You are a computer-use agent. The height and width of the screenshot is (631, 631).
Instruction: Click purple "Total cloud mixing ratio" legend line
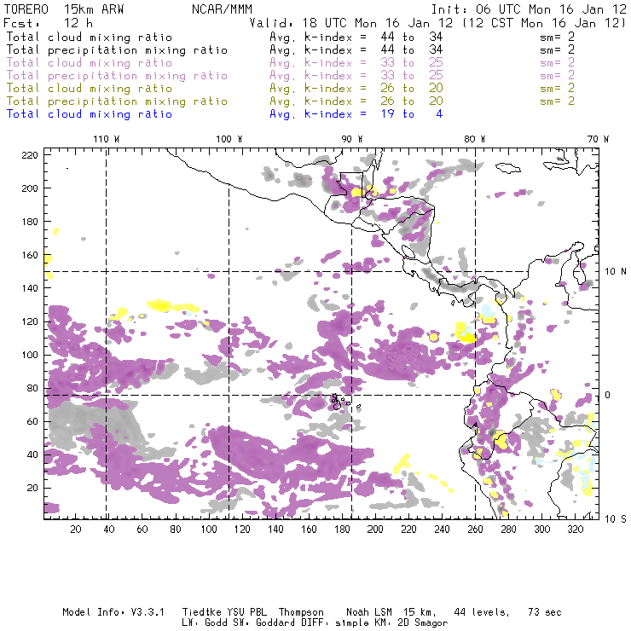(90, 63)
